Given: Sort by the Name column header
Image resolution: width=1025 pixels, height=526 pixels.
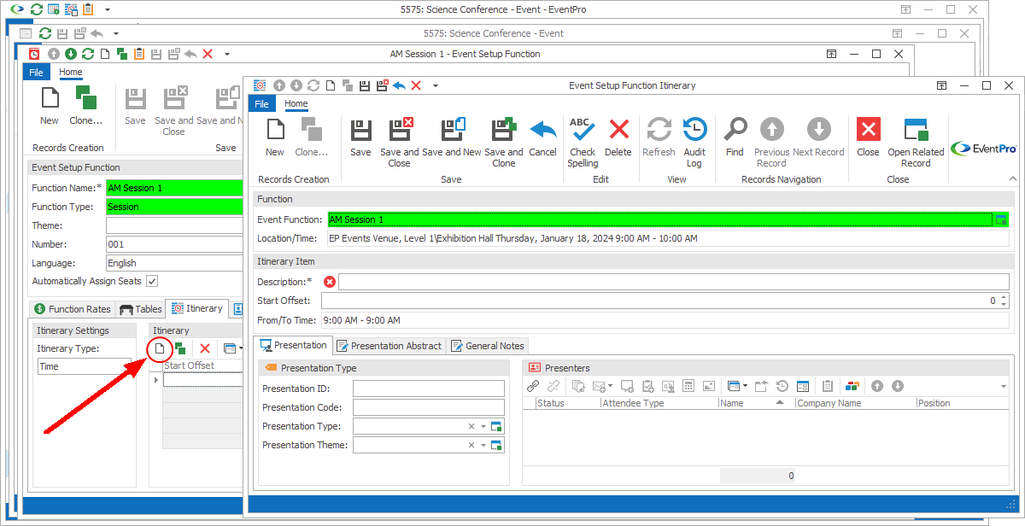Looking at the screenshot, I should 756,403.
